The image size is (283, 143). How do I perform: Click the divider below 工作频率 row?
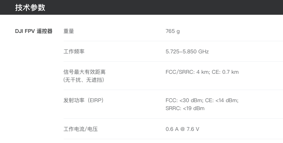point(173,61)
